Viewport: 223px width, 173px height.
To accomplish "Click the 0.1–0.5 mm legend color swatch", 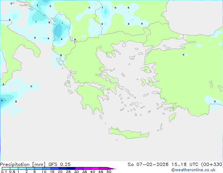I will (6, 168).
